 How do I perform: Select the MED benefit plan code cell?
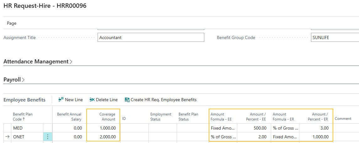(x=27, y=128)
